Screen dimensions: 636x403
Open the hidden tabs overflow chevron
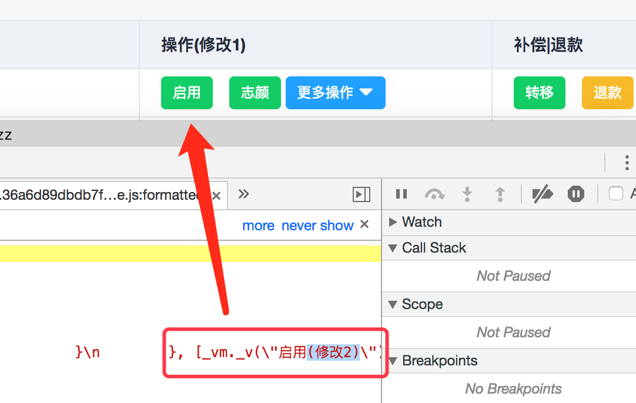click(x=243, y=194)
